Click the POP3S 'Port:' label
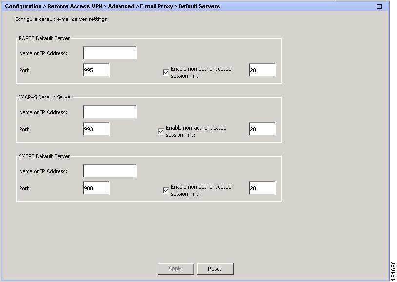The image size is (397, 282). pos(25,70)
